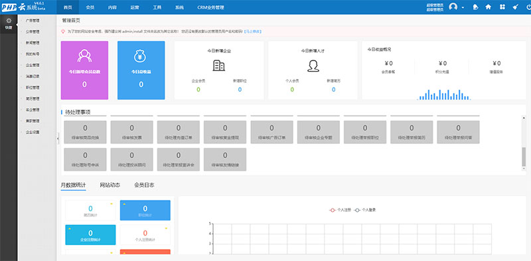Select the 企业注册统计 stat card
This screenshot has height=261, width=531.
[x=90, y=235]
